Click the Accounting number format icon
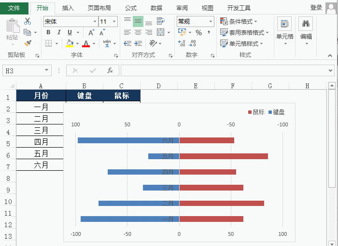Screen dimensions: 338x246 click(182, 32)
